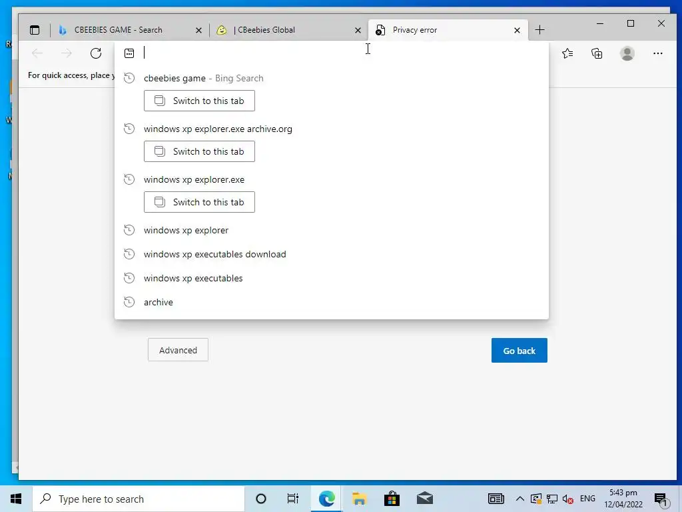
Task: Select 'archive' history suggestion
Action: 332,302
